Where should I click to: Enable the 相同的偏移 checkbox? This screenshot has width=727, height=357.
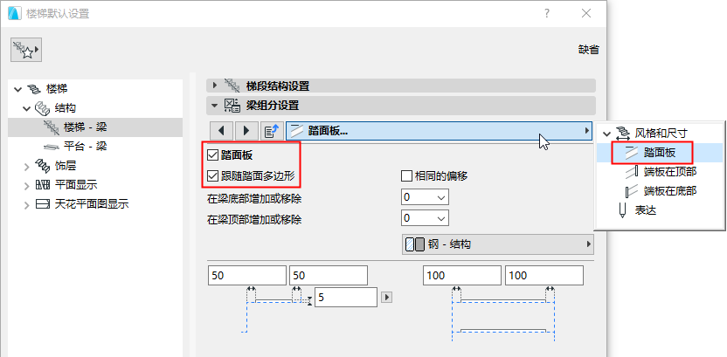[x=406, y=176]
